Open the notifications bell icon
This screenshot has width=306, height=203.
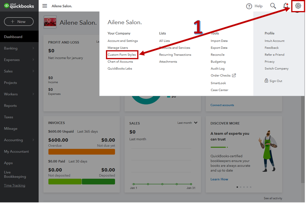coord(286,6)
